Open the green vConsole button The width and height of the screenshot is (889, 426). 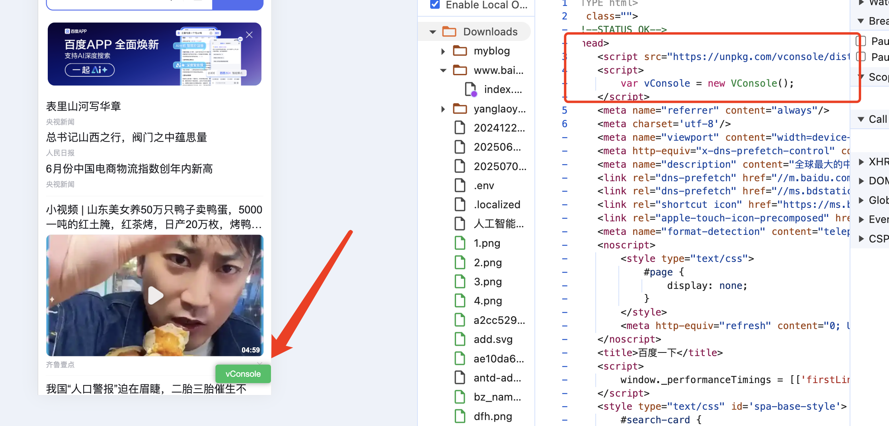[x=243, y=374]
